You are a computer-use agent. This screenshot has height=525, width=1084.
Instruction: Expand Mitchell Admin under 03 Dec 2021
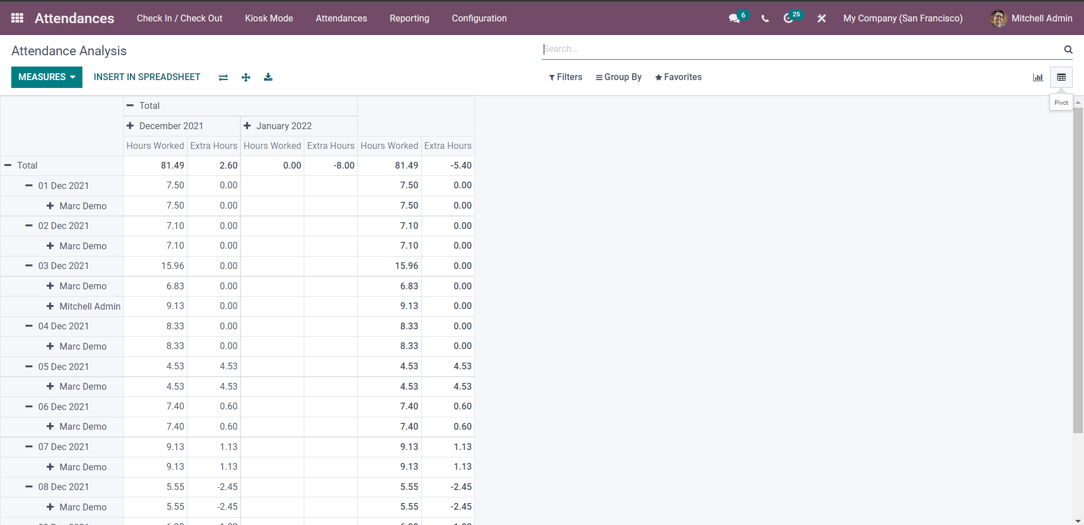(62, 307)
